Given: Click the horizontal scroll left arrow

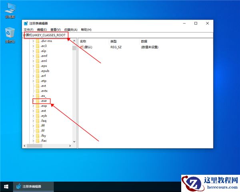Looking at the screenshot, I should pos(25,146).
